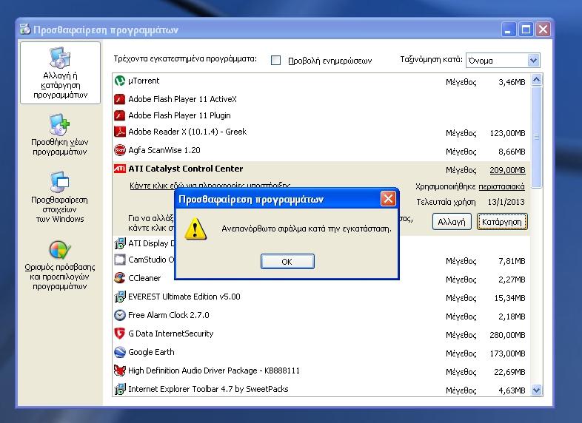Click the Free Alarm Clock icon
Image resolution: width=582 pixels, height=423 pixels.
119,315
